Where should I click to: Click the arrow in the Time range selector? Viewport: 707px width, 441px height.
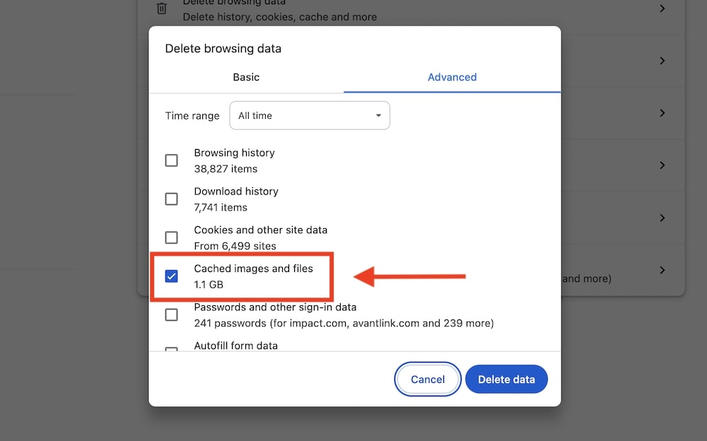pos(379,116)
